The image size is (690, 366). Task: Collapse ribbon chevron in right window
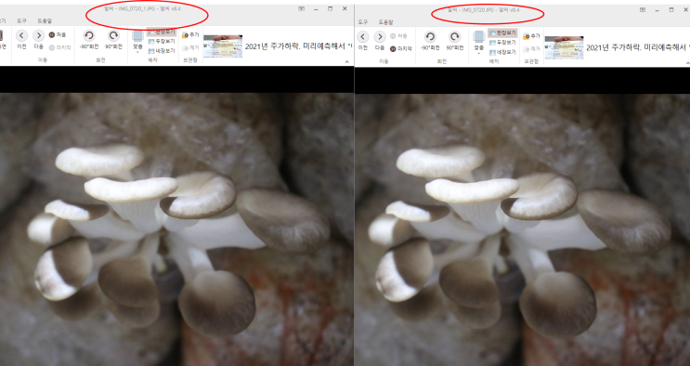click(687, 63)
